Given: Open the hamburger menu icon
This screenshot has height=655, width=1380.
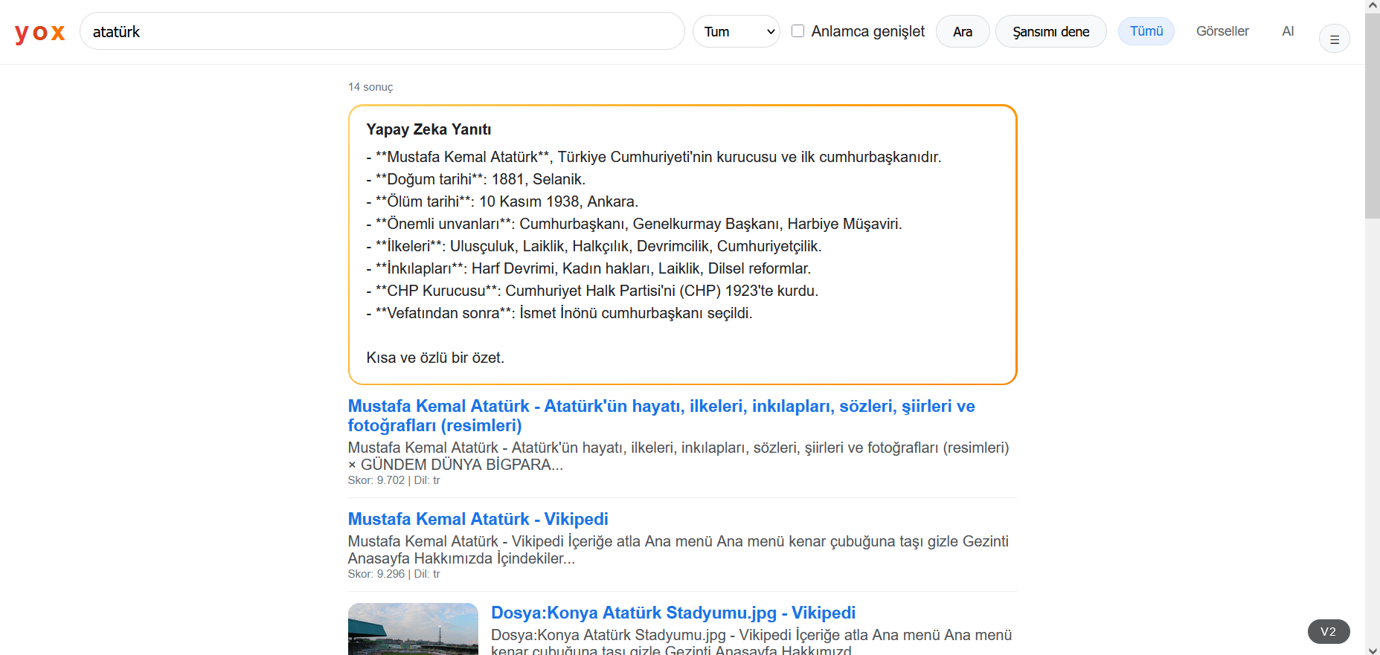Looking at the screenshot, I should 1335,39.
